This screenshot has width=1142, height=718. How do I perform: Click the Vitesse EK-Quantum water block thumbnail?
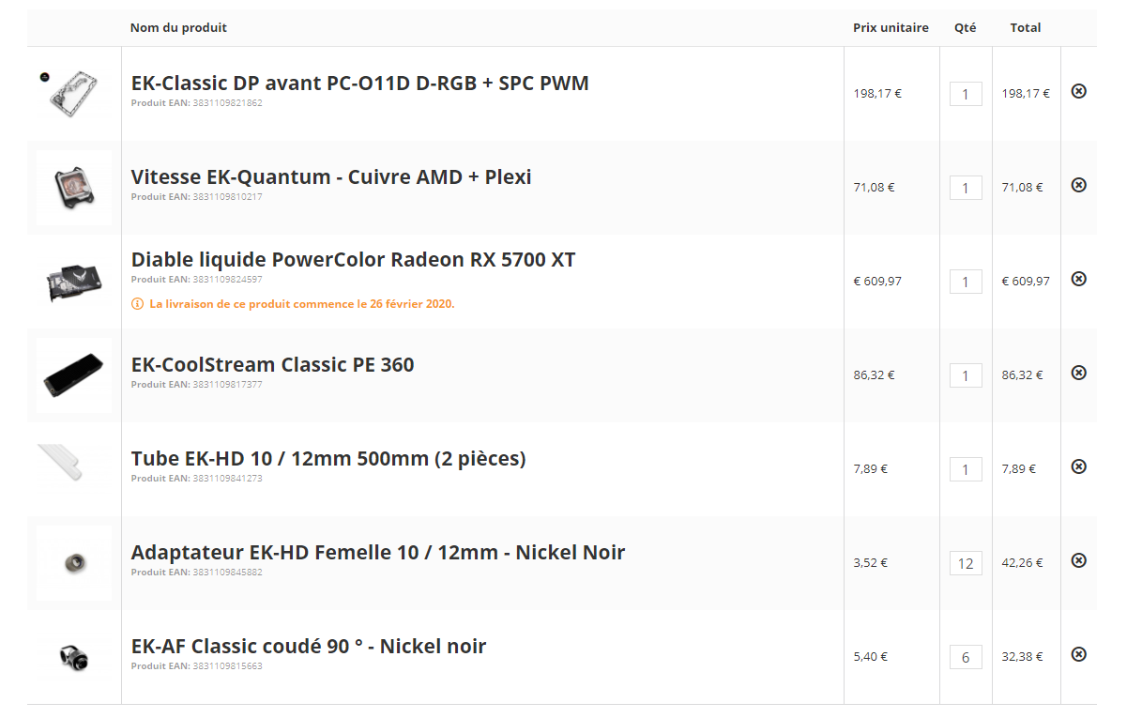(73, 187)
